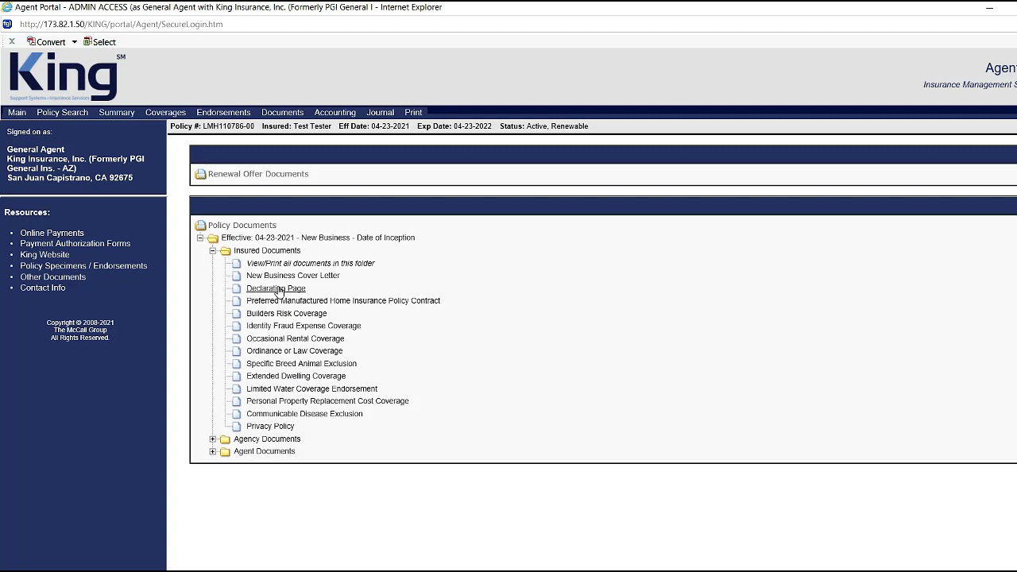Expand the Agency Documents folder
1017x572 pixels.
[x=213, y=439]
